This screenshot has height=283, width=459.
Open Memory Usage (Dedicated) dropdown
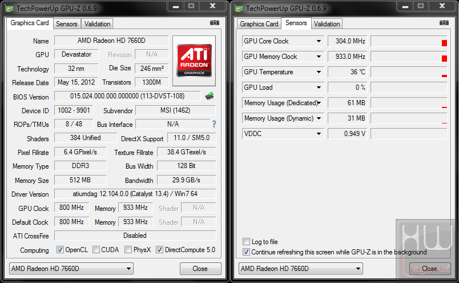tap(319, 103)
